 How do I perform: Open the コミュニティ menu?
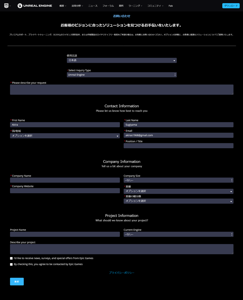coord(155,6)
